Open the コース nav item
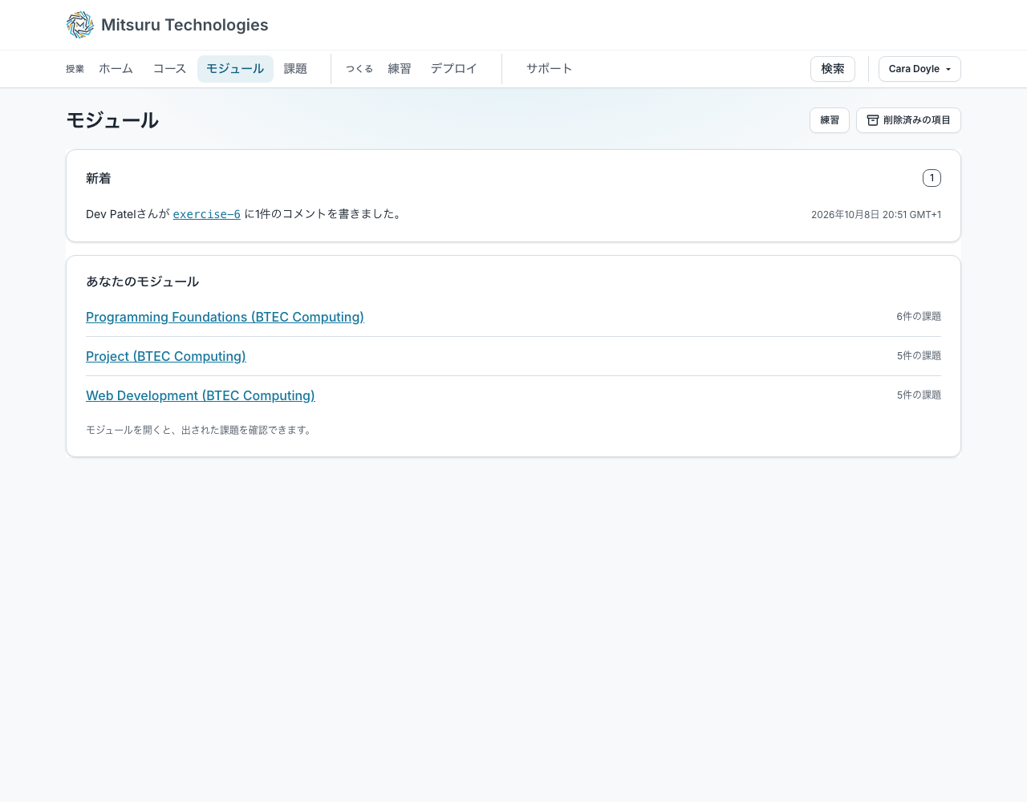 (169, 69)
